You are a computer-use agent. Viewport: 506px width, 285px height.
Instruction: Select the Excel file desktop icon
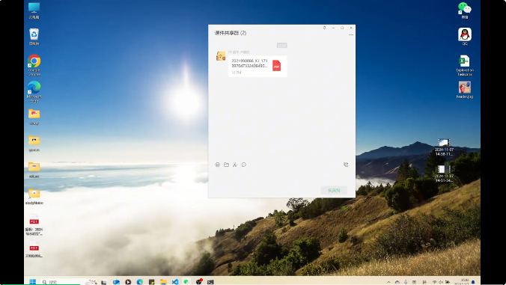(x=465, y=65)
